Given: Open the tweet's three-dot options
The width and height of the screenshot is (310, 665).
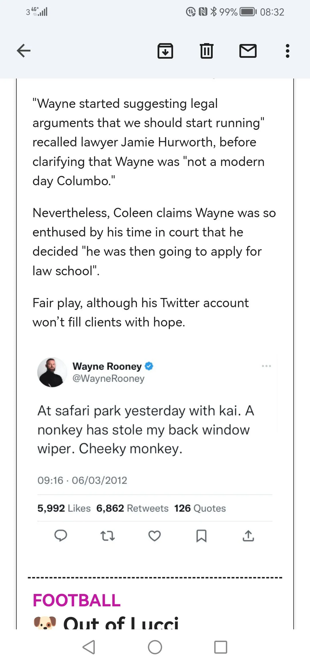Looking at the screenshot, I should tap(266, 366).
